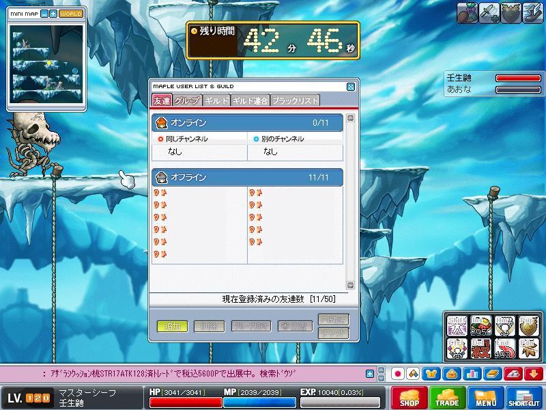Click 壬生鼬 party member HP bar
546x410 pixels.
click(518, 78)
